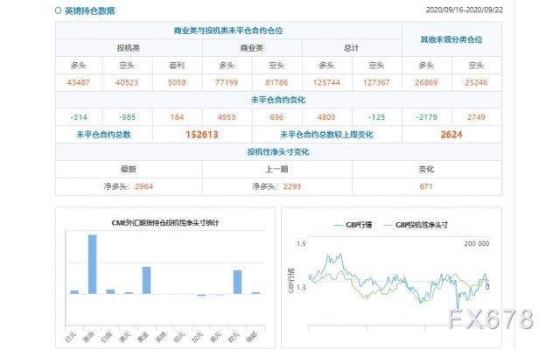Image resolution: width=560 pixels, height=350 pixels.
Task: Click the vertical GBP行情 axis title
Action: click(290, 281)
